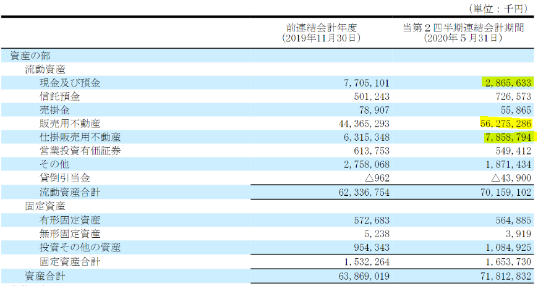The width and height of the screenshot is (538, 286).
Task: Click the value 5,238
Action: (377, 234)
